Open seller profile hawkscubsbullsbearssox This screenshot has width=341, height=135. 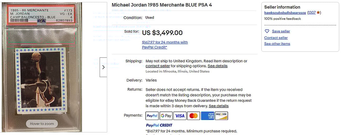pyautogui.click(x=285, y=13)
